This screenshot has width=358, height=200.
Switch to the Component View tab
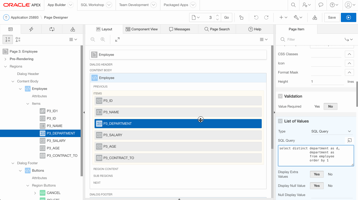(x=142, y=29)
